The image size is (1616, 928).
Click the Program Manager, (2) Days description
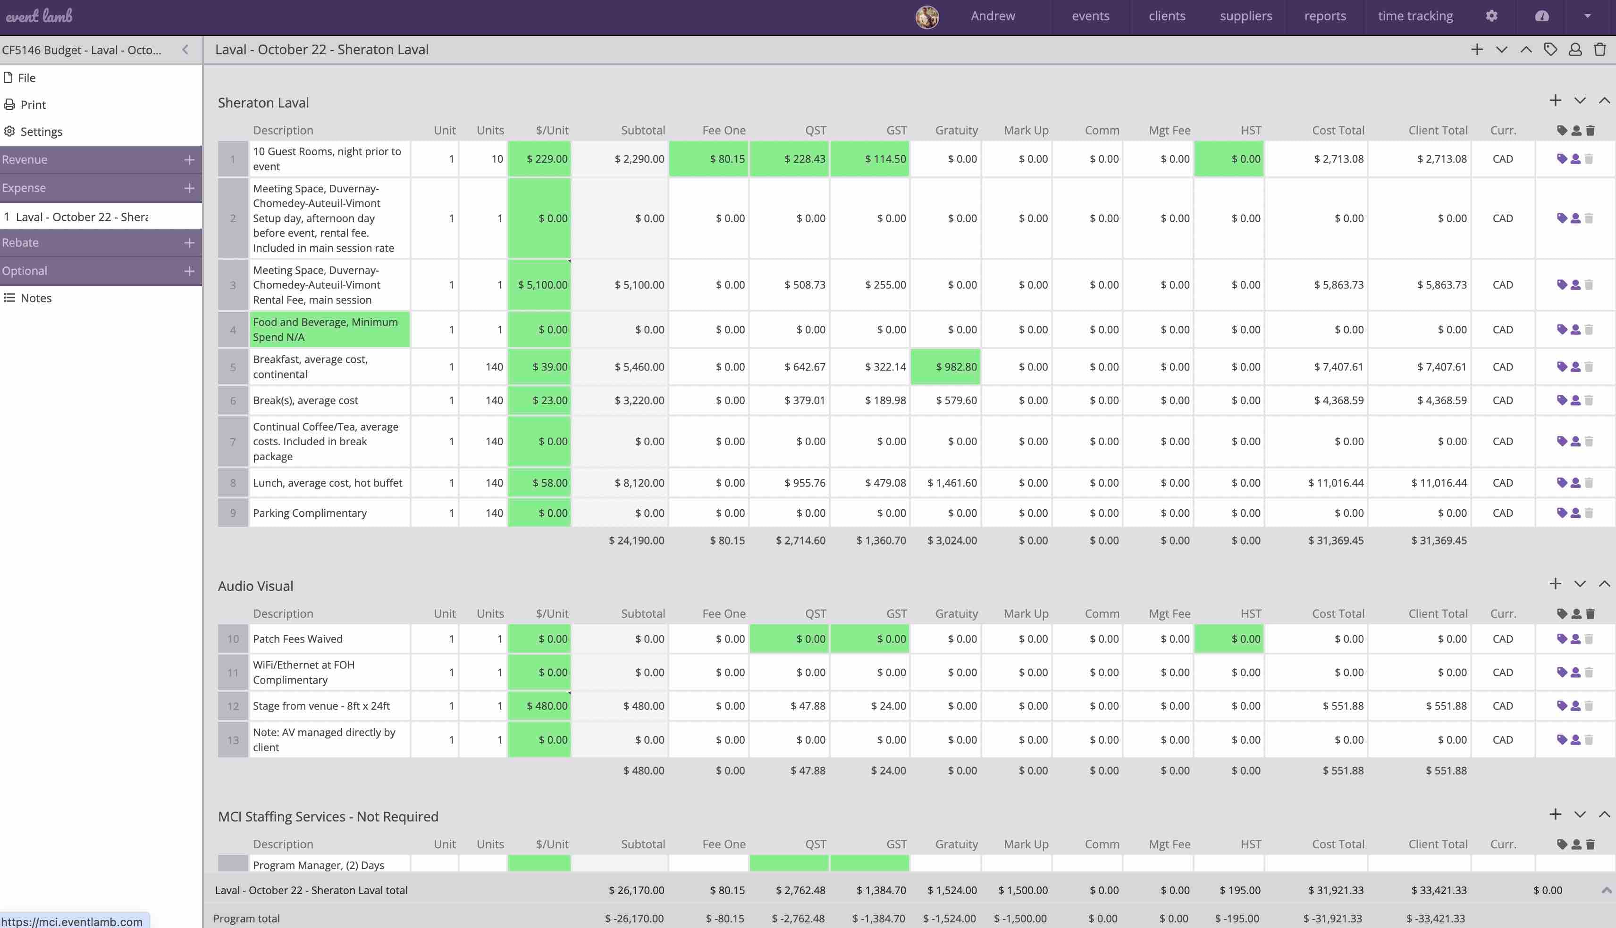click(329, 864)
